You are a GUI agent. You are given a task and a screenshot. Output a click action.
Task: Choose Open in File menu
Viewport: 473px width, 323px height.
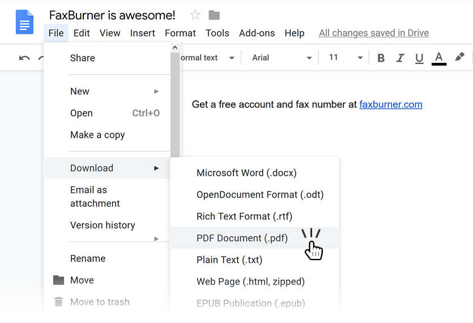[x=107, y=113]
